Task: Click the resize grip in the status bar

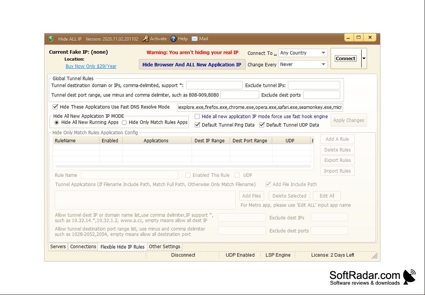Action: pyautogui.click(x=375, y=256)
